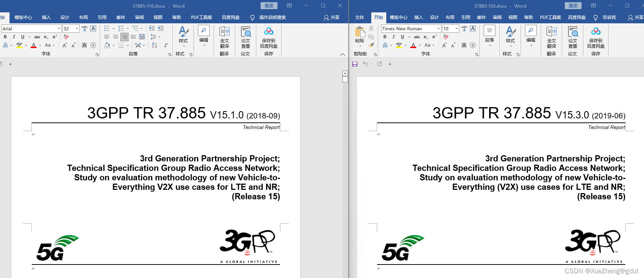This screenshot has height=278, width=644.
Task: Click the numbered list icon in f10 window
Action: pos(121,28)
